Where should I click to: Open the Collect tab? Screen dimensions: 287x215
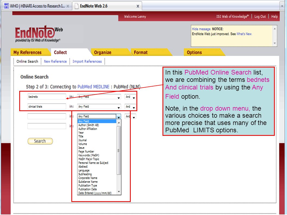click(60, 52)
